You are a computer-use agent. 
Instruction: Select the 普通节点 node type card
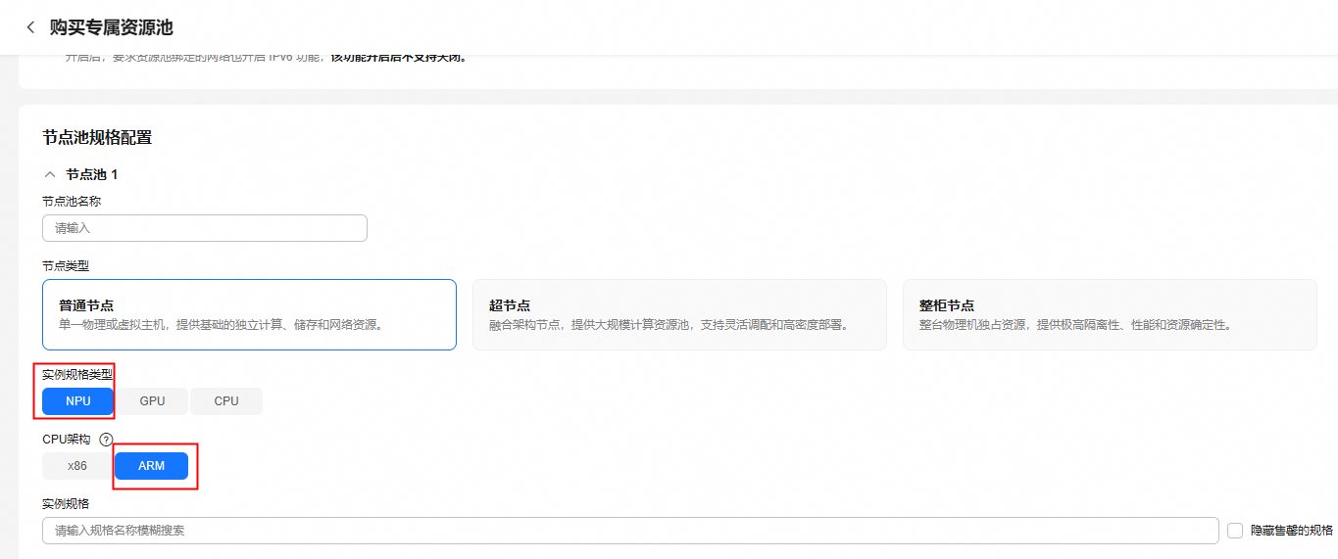(249, 314)
